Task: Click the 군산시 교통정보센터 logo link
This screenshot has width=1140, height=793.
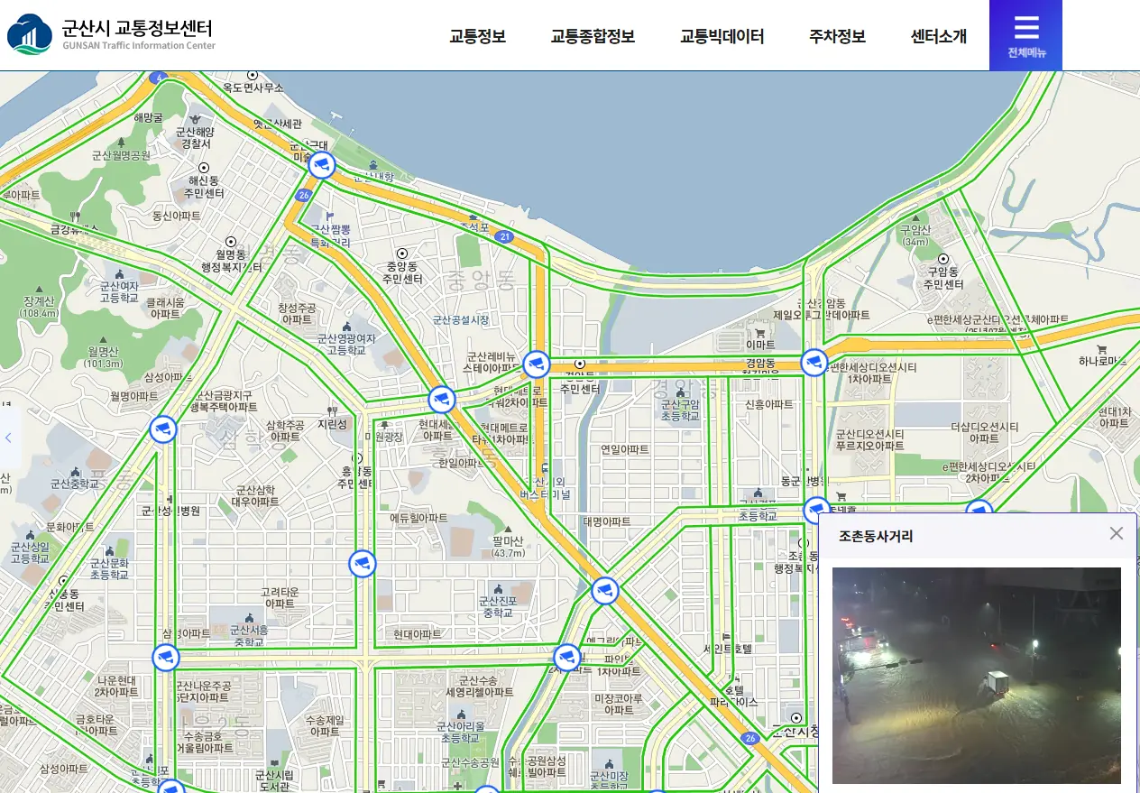Action: [112, 34]
